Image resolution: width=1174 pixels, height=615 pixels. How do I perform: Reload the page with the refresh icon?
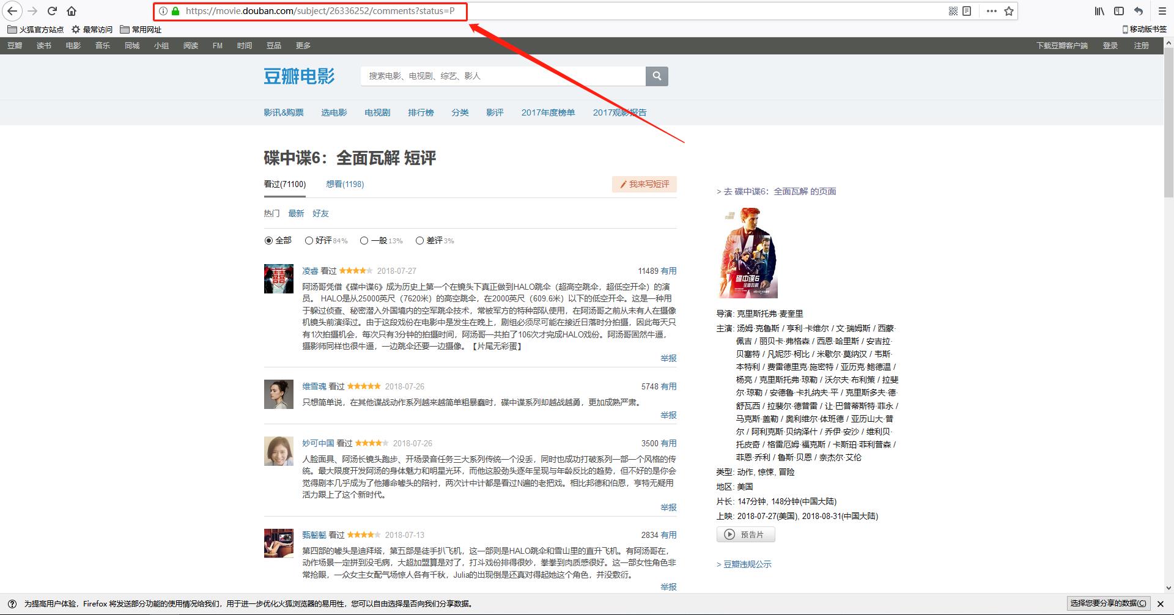53,11
